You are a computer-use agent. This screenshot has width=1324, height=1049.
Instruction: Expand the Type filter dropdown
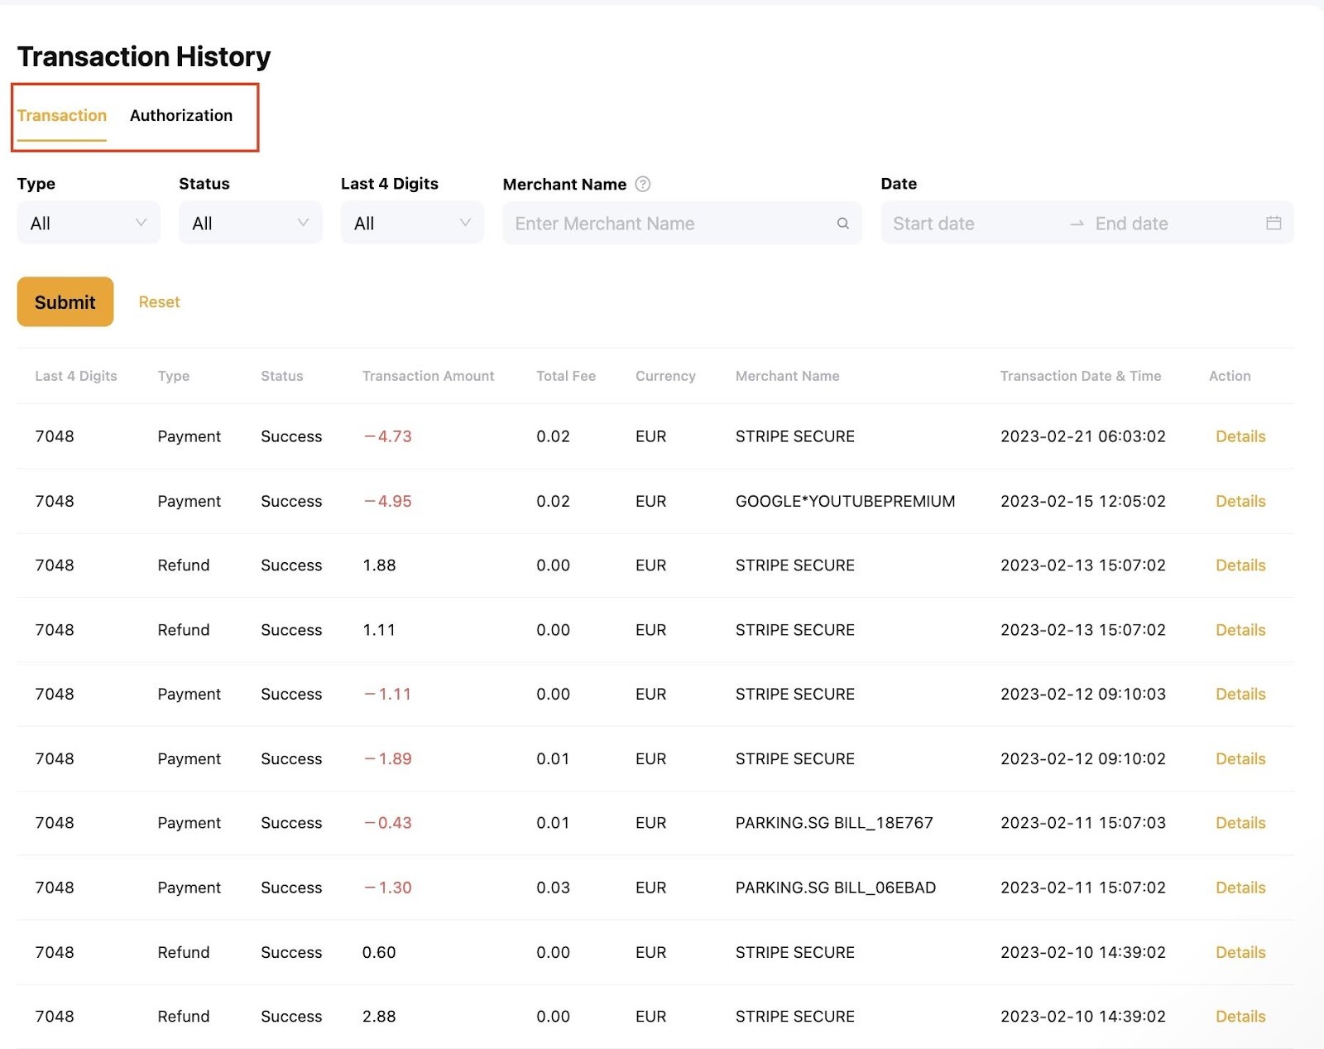[x=89, y=224]
